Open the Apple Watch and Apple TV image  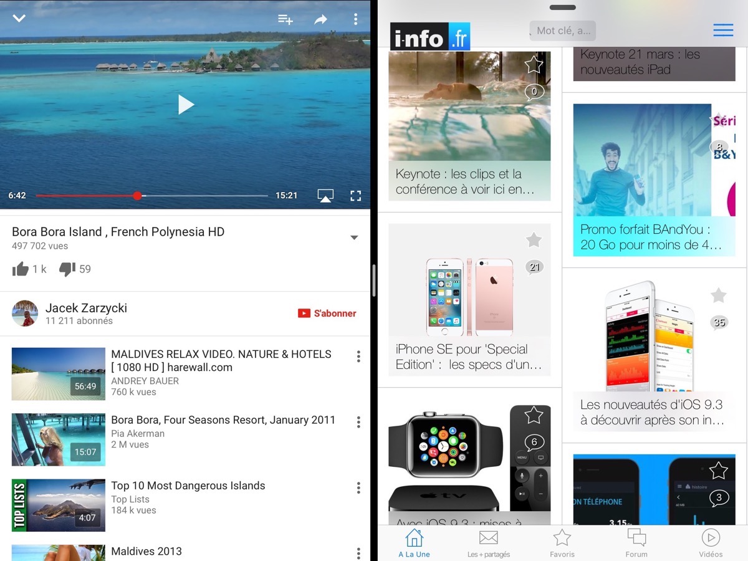click(x=469, y=458)
